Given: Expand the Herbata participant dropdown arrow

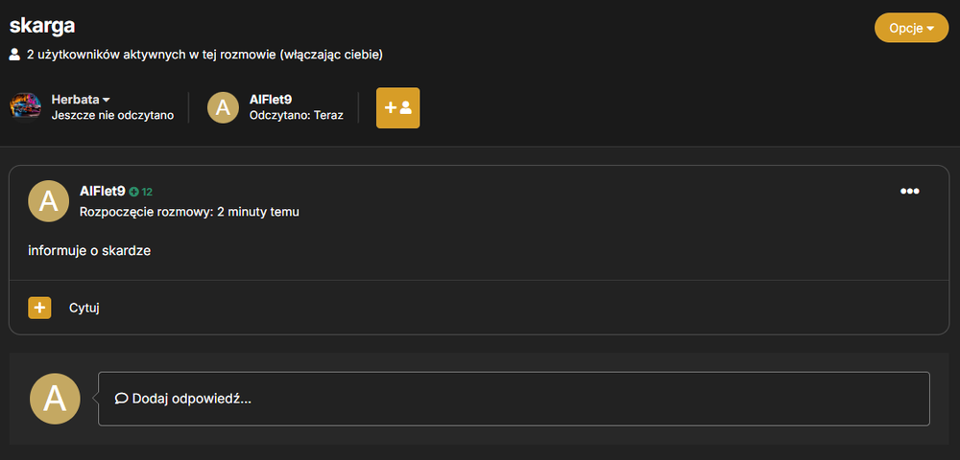Looking at the screenshot, I should click(x=106, y=100).
